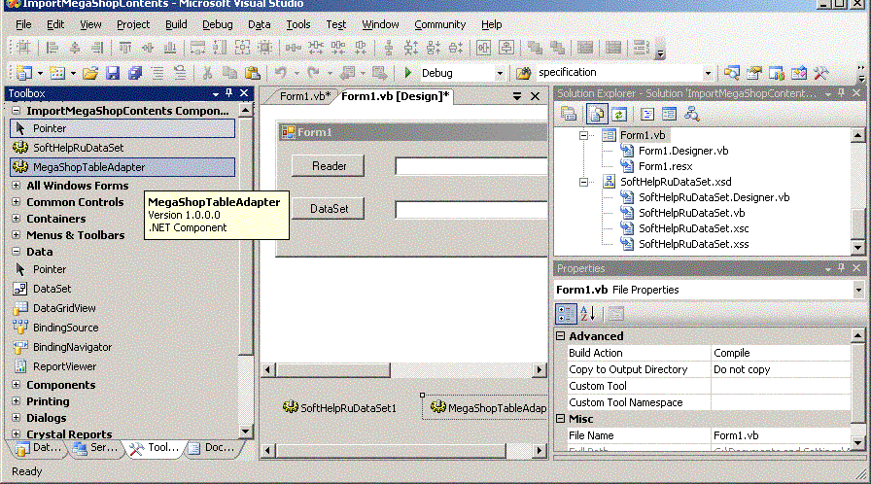871x484 pixels.
Task: Open the Data menu
Action: click(x=259, y=24)
